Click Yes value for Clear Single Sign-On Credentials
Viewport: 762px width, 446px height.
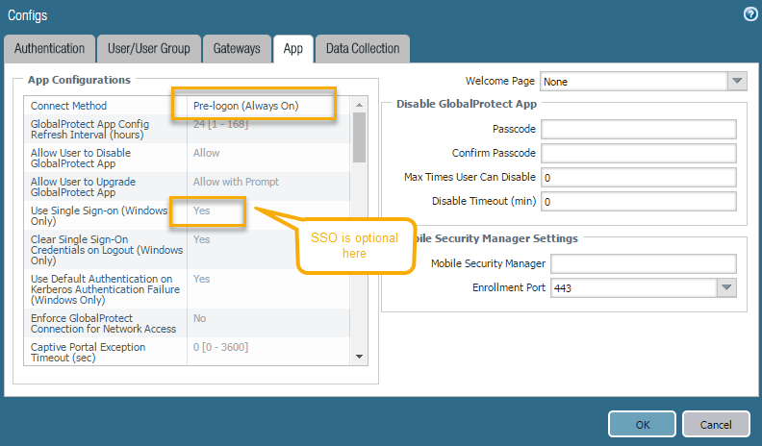point(201,239)
